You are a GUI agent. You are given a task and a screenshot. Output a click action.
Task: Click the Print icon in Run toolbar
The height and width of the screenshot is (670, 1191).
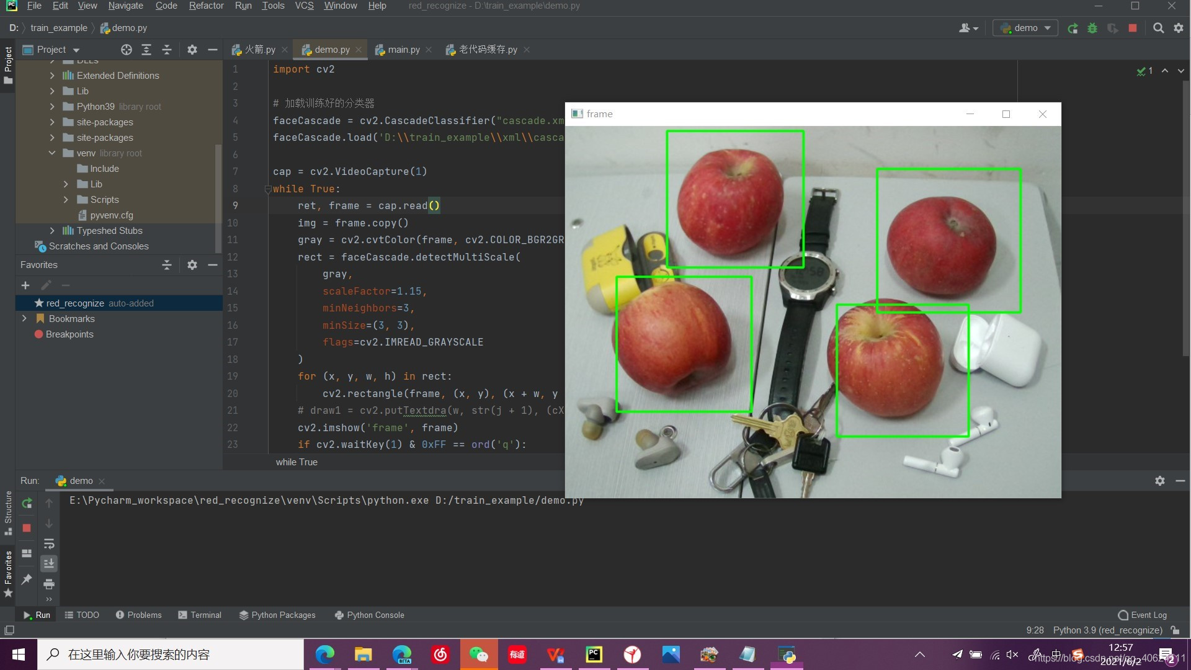49,584
